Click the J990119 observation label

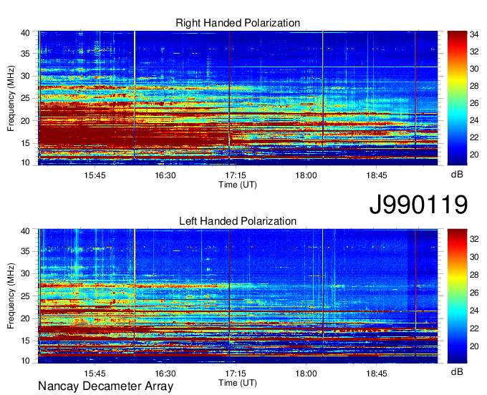pyautogui.click(x=418, y=204)
